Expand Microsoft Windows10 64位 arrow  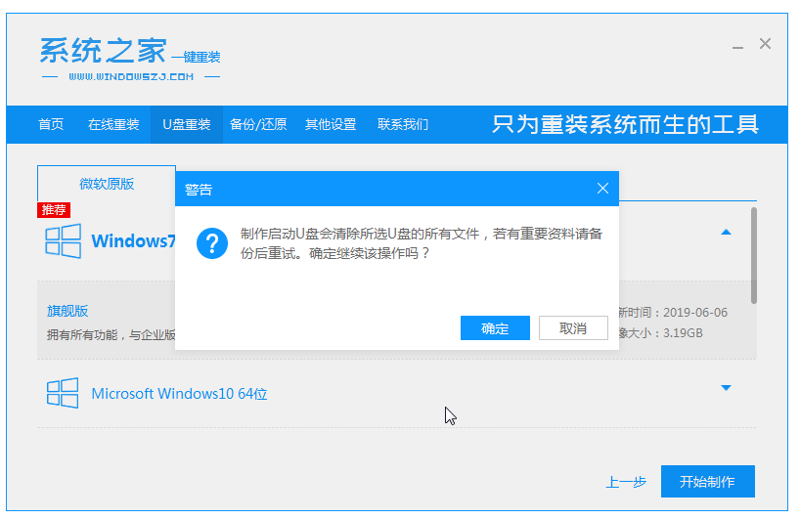pos(726,388)
